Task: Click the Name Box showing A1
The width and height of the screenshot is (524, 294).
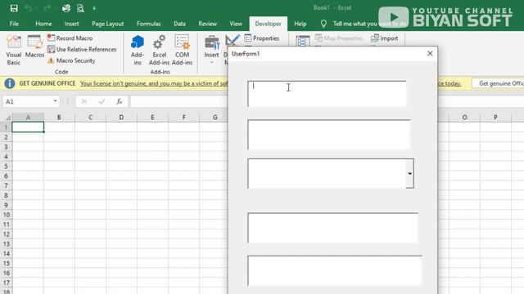Action: click(x=27, y=101)
